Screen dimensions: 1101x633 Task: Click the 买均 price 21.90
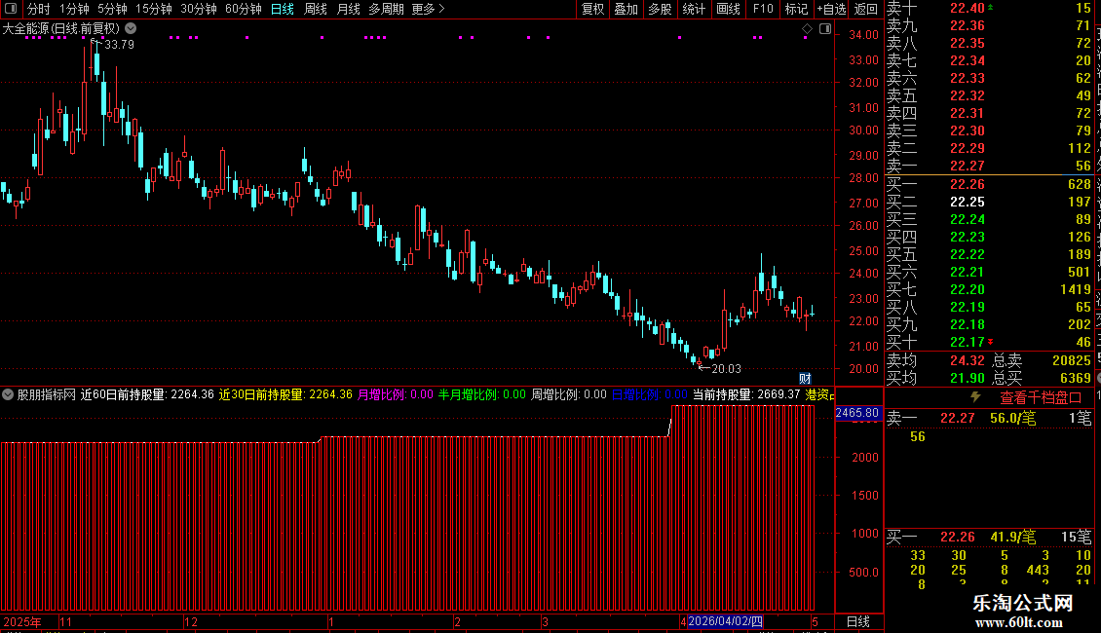click(967, 378)
